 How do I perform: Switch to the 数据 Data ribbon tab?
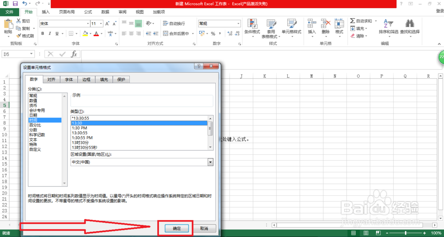click(105, 12)
